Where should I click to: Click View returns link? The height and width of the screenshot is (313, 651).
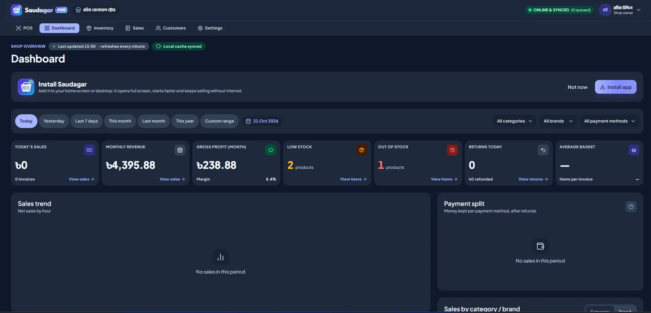pyautogui.click(x=534, y=179)
